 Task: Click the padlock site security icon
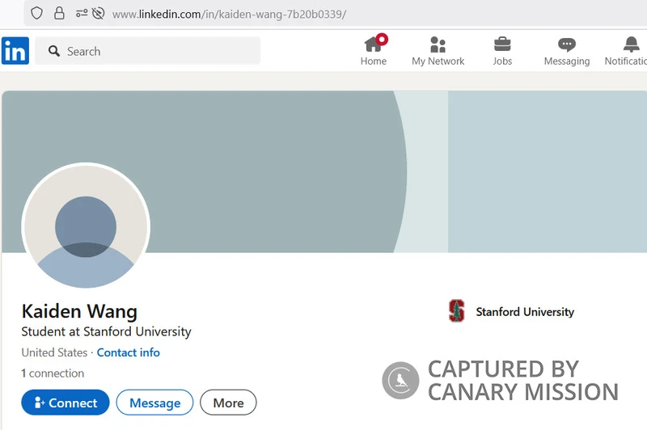point(59,14)
